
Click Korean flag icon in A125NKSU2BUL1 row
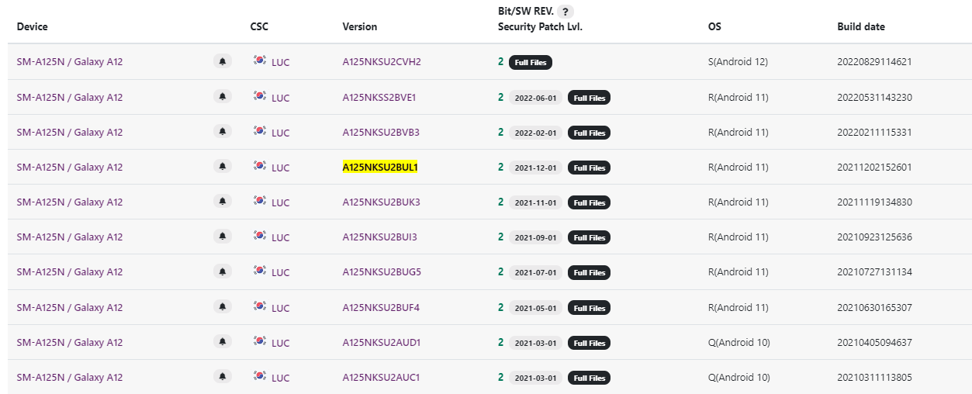(x=260, y=166)
